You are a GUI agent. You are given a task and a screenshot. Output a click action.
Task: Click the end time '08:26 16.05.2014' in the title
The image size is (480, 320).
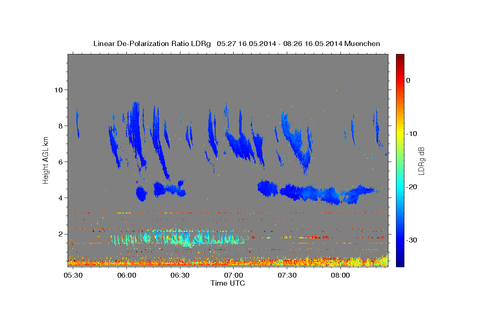coord(313,44)
